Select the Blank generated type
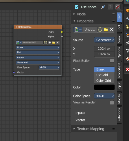Viewport: 129px width, 141px height. [x=104, y=69]
